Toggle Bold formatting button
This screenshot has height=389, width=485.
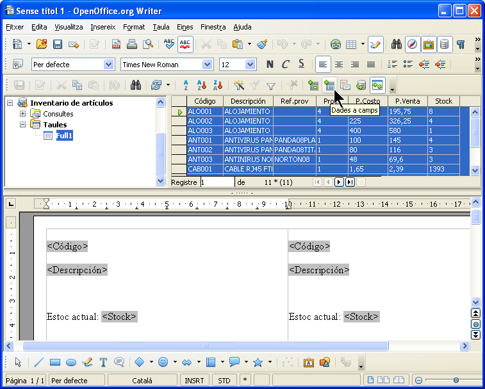270,65
